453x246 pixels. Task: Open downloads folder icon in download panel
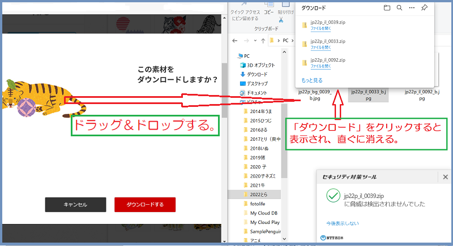tap(387, 8)
